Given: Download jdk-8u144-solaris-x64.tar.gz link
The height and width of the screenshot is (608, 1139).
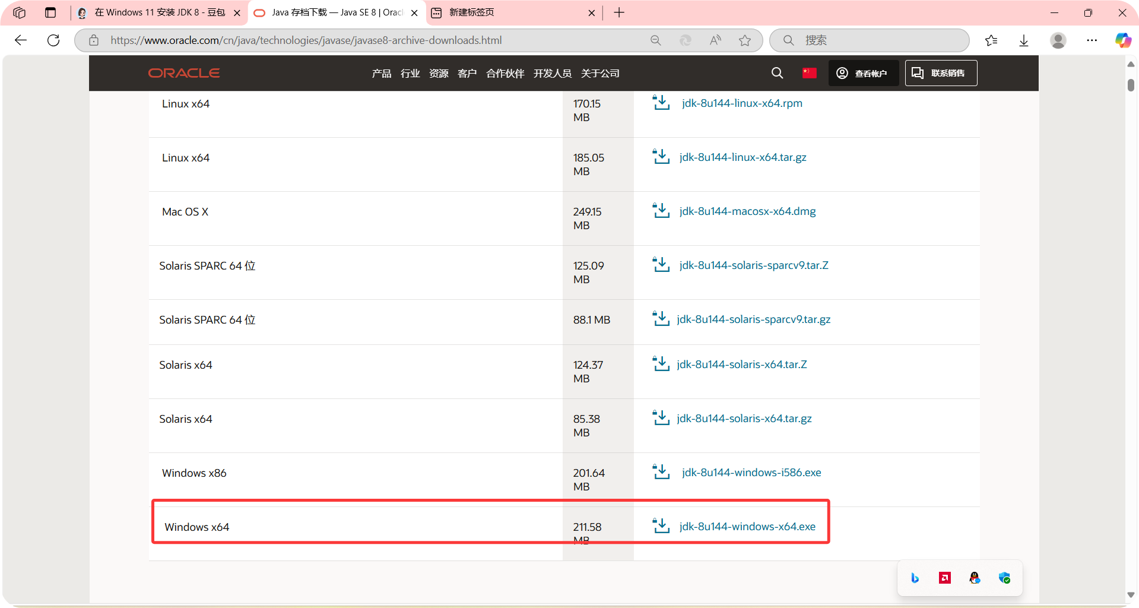Looking at the screenshot, I should click(744, 418).
